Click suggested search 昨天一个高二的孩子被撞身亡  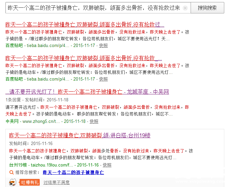tap(73, 172)
